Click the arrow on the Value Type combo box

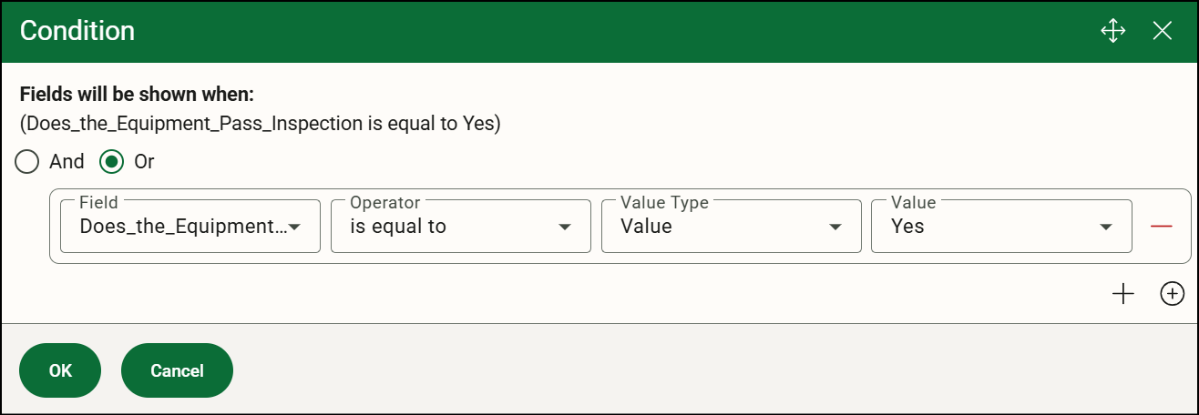835,228
